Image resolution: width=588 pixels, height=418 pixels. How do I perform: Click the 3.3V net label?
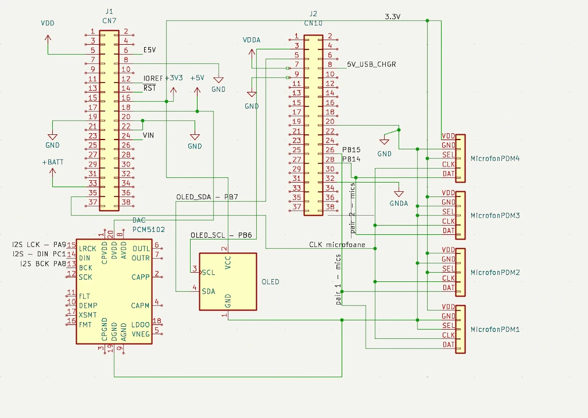pos(393,17)
